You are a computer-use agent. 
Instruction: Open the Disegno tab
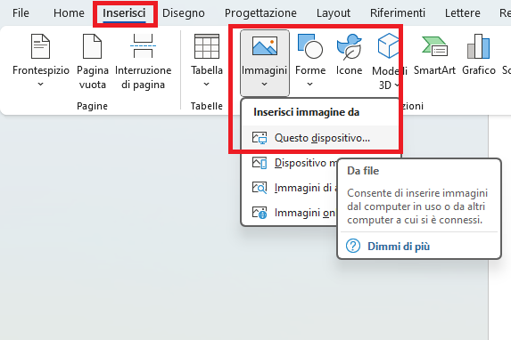click(183, 13)
